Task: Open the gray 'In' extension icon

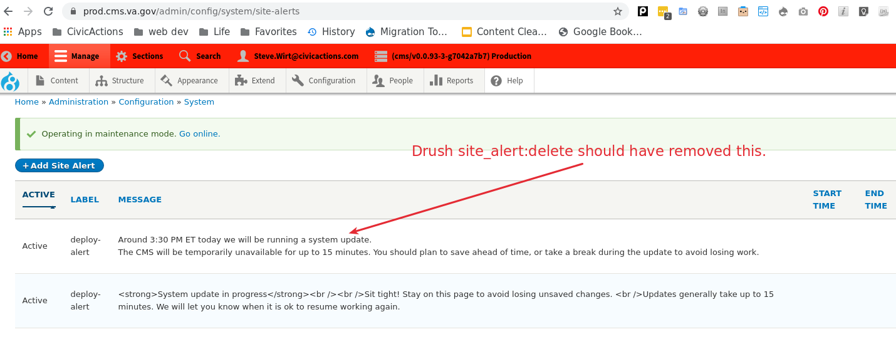Action: (x=723, y=11)
